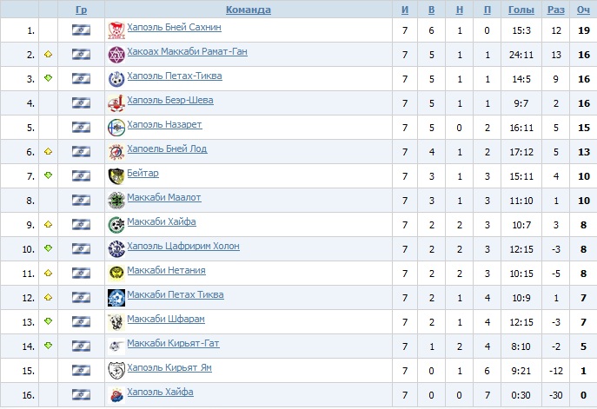
Task: Open Хапоэль Цафририм Холон team link
Action: coord(182,247)
